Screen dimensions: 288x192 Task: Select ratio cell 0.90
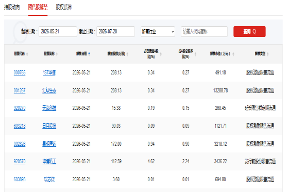tap(185, 144)
